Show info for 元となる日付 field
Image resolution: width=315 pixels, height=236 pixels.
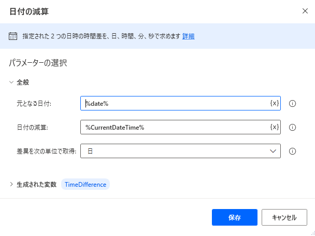tap(292, 103)
